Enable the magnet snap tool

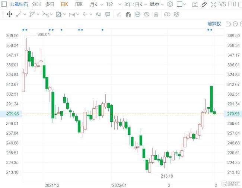[128, 15]
